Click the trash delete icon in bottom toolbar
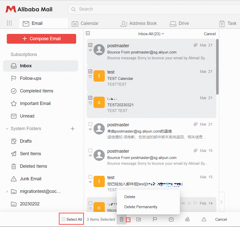The image size is (240, 227). click(122, 219)
